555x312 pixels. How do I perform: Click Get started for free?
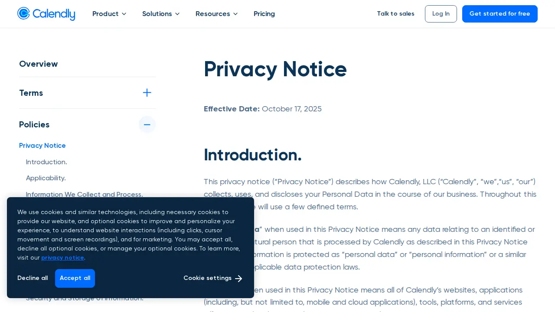point(500,14)
